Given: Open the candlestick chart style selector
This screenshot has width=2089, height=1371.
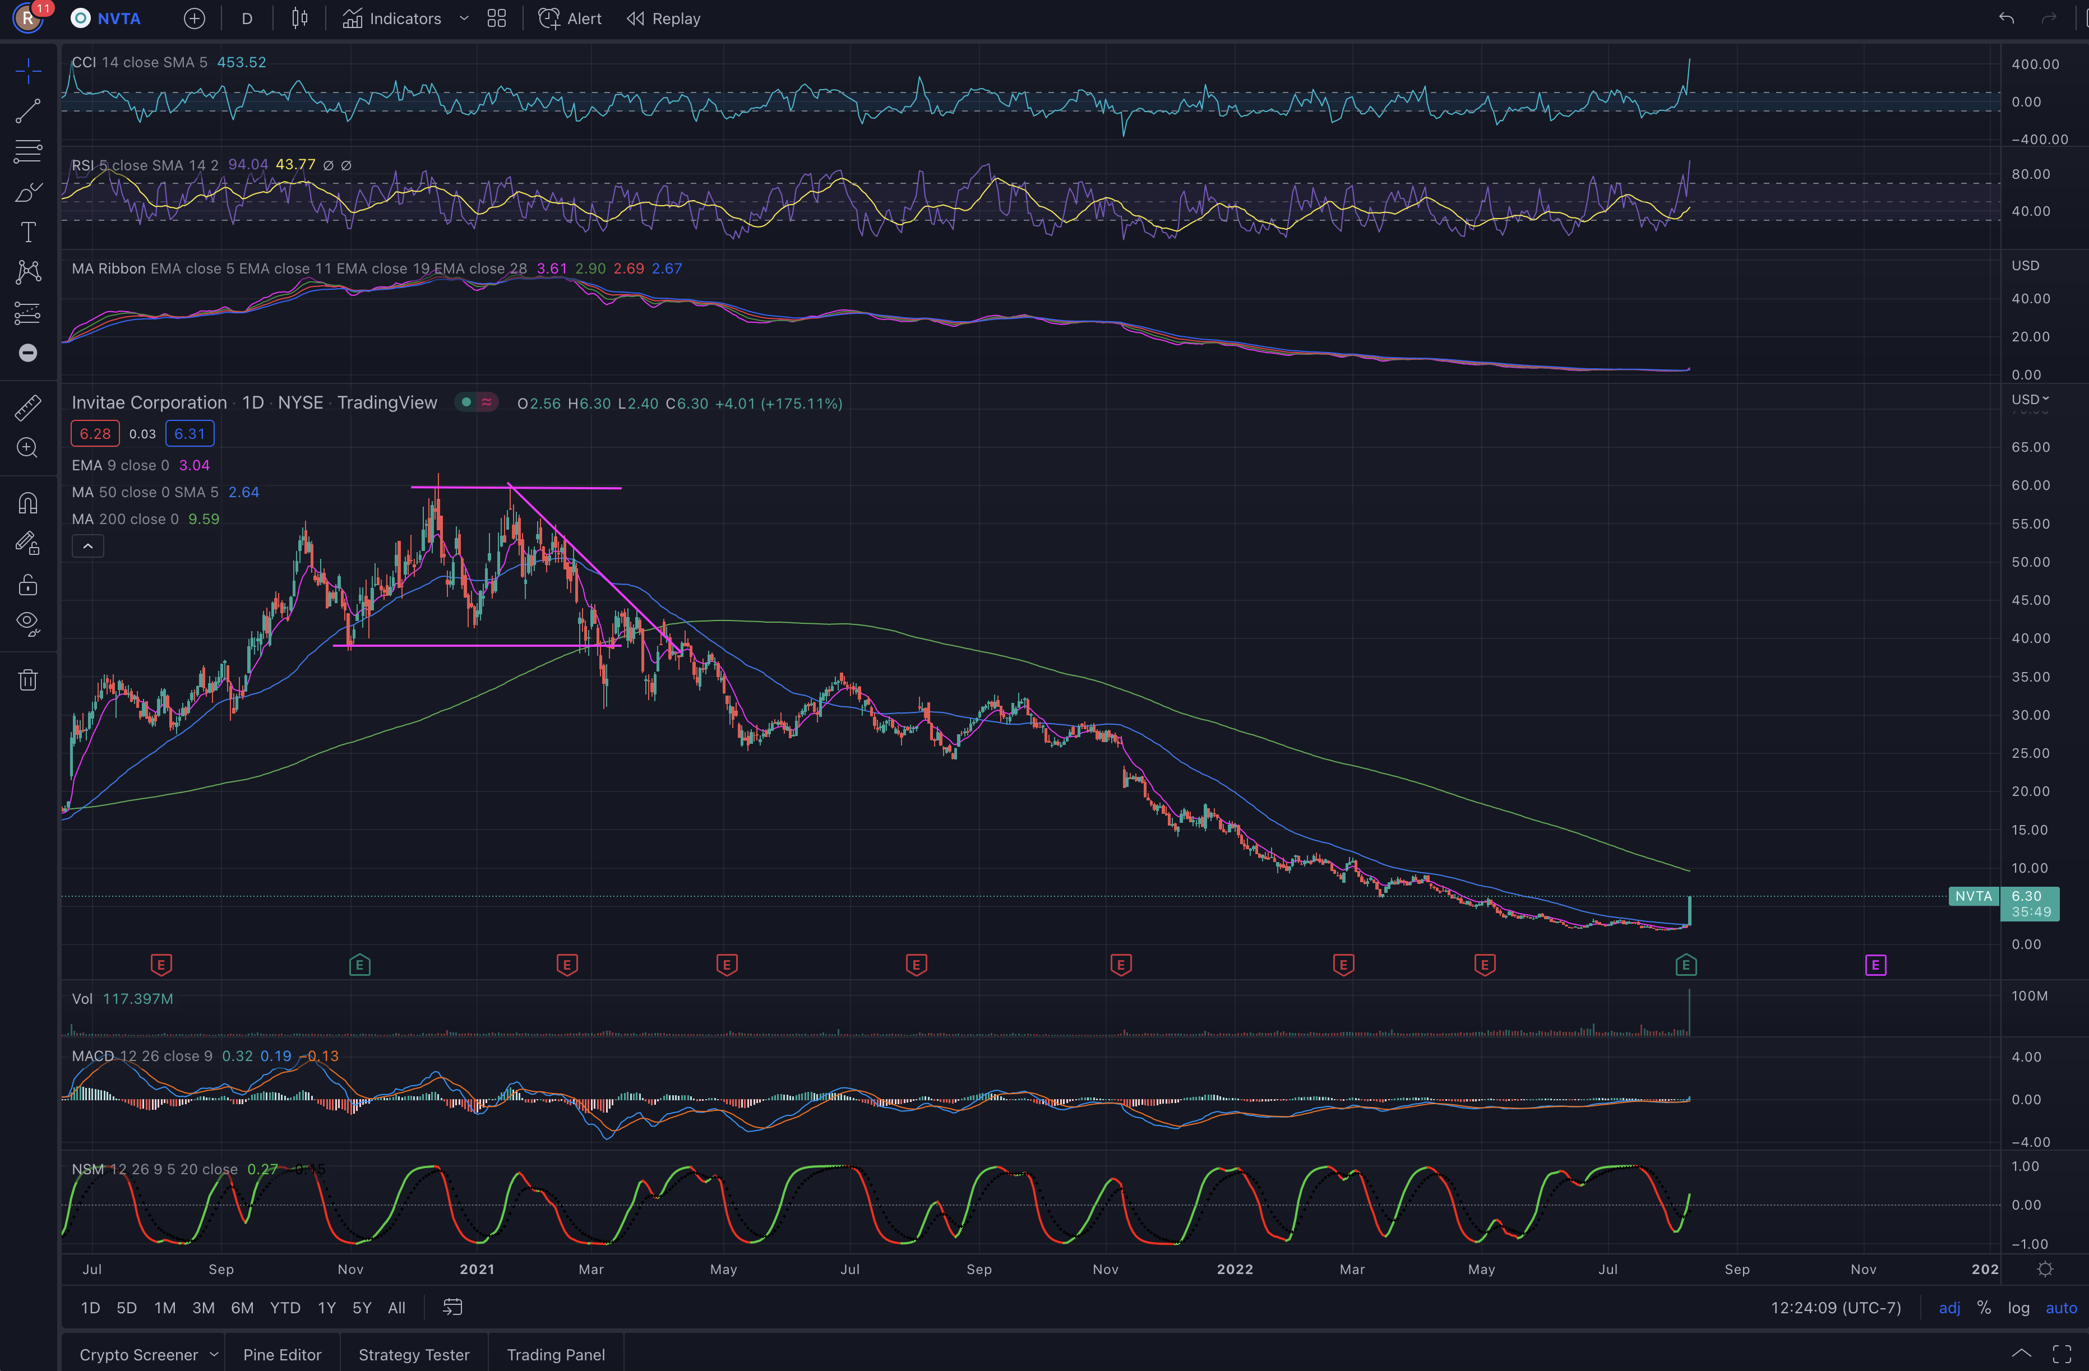Looking at the screenshot, I should coord(299,18).
